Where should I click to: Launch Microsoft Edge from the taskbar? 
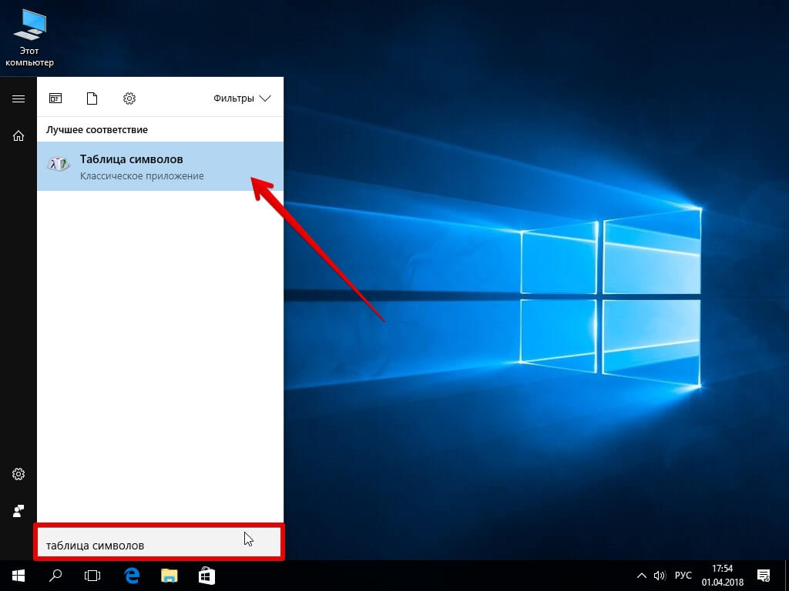click(x=132, y=575)
